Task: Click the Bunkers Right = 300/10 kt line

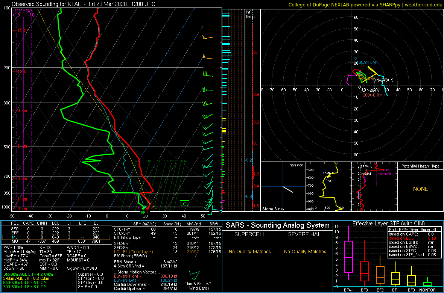Action: coord(146,276)
